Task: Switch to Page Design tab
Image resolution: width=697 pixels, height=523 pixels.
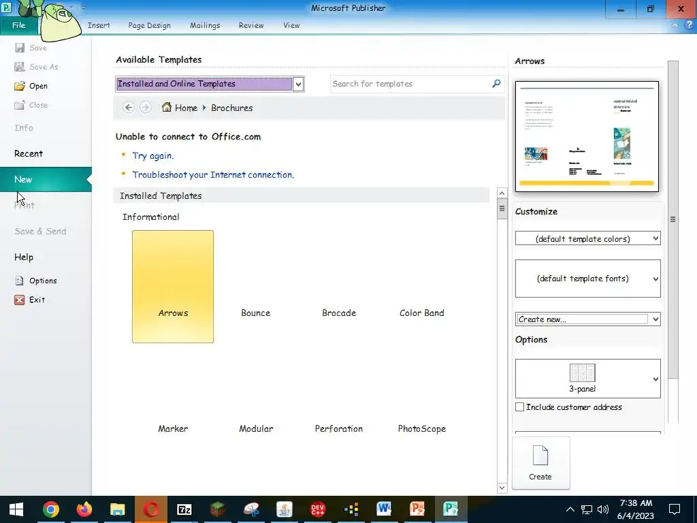Action: tap(149, 25)
